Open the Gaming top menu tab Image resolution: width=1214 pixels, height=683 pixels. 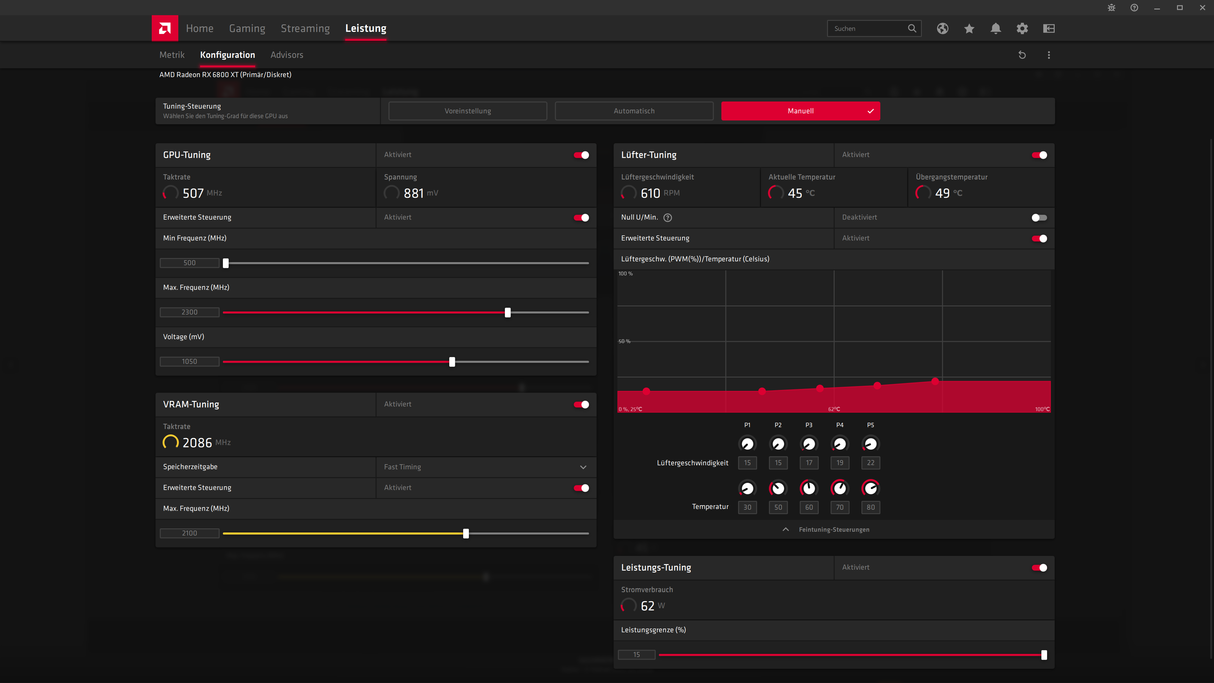tap(247, 28)
